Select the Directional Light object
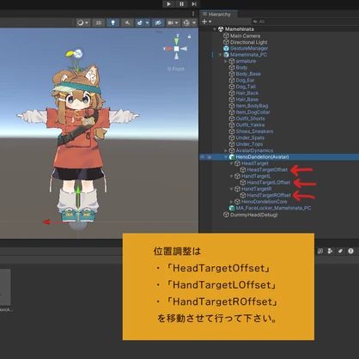359x359 pixels. pos(248,42)
